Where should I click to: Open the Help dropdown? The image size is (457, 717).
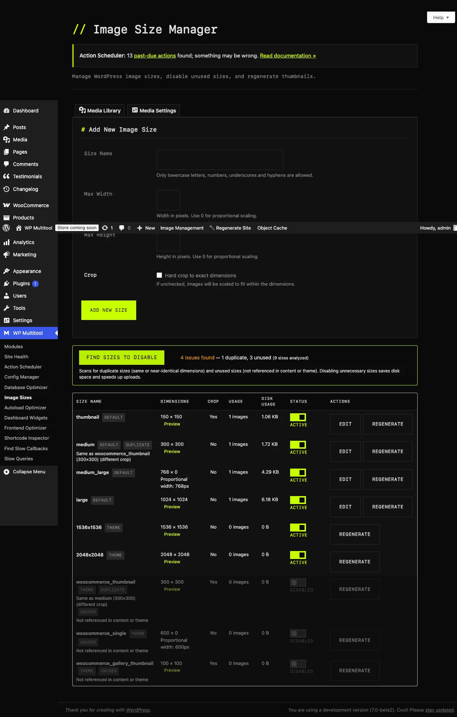click(x=441, y=17)
